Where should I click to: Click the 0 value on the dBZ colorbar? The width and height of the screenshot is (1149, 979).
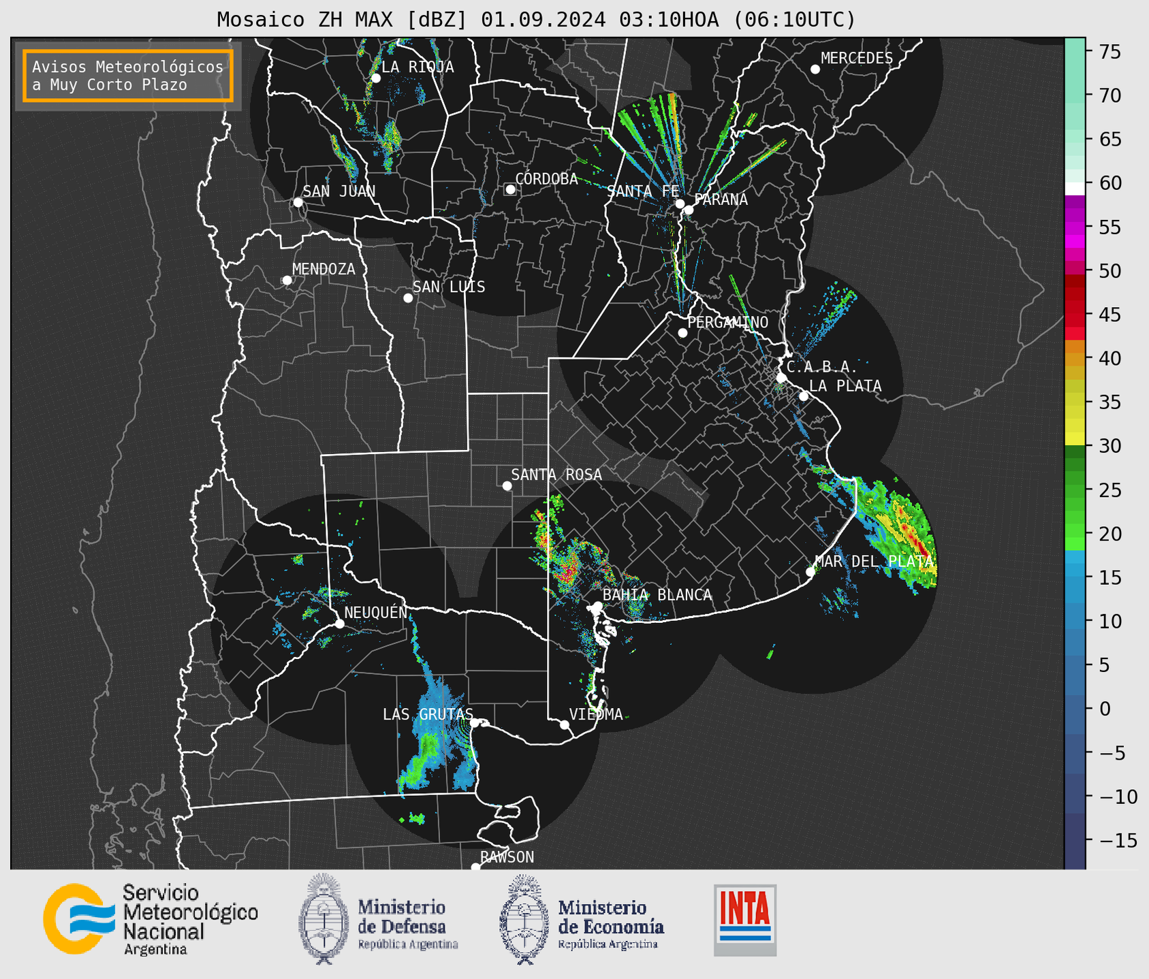(1105, 709)
